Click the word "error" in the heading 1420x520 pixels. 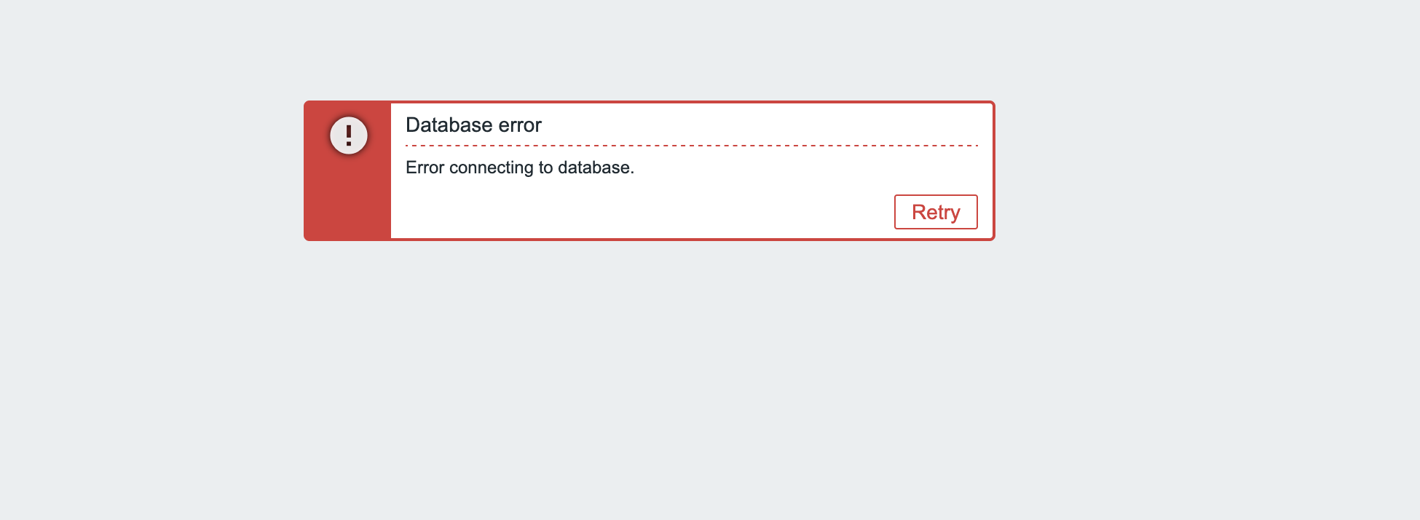pyautogui.click(x=520, y=125)
